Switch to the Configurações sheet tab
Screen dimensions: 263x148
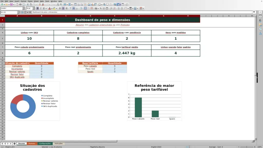(x=45, y=144)
